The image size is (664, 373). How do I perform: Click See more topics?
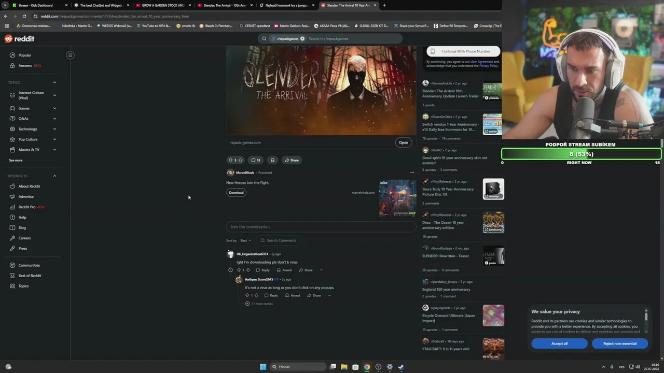click(16, 160)
